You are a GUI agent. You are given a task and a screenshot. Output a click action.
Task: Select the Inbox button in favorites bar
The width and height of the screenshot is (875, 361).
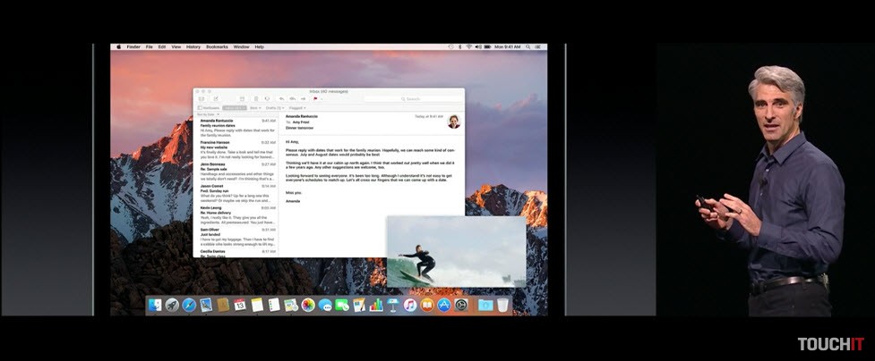click(234, 107)
